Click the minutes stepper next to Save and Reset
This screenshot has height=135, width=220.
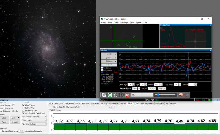coord(23,131)
